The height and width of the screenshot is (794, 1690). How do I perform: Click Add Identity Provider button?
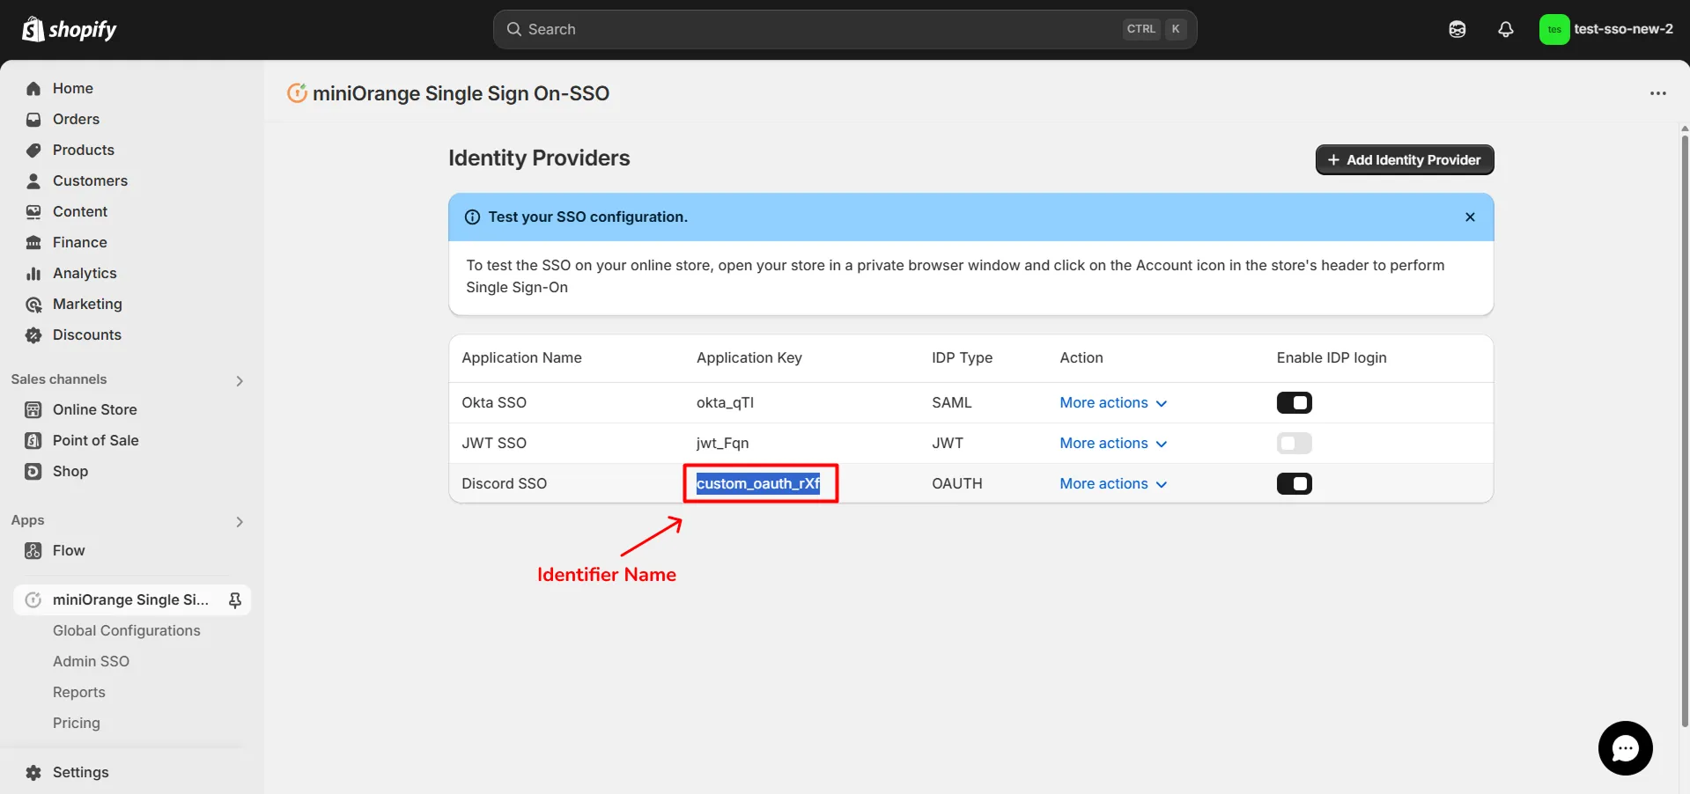pos(1405,159)
